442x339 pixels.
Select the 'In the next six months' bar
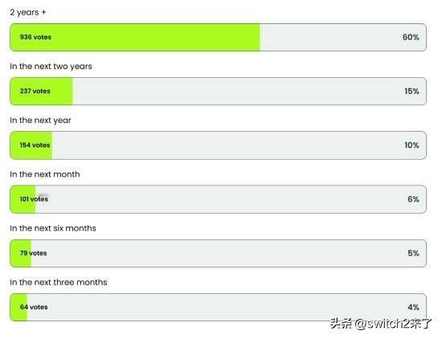click(218, 253)
